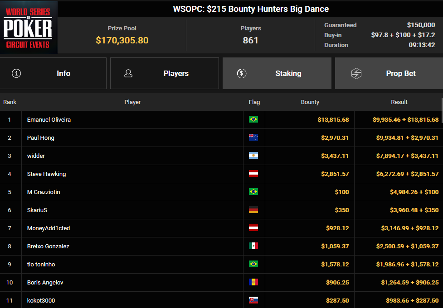The width and height of the screenshot is (443, 308).
Task: Click the buy-in $97.8 + $100 + $17.2
Action: pyautogui.click(x=403, y=35)
